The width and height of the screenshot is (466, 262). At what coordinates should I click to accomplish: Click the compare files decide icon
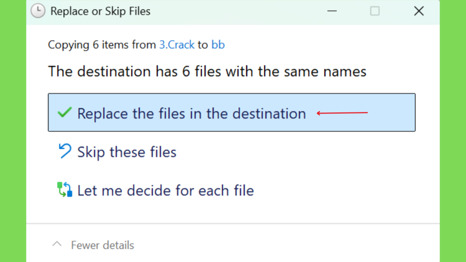(x=65, y=190)
